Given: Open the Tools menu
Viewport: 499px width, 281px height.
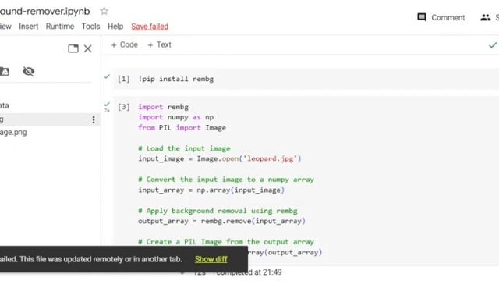Looking at the screenshot, I should 90,27.
